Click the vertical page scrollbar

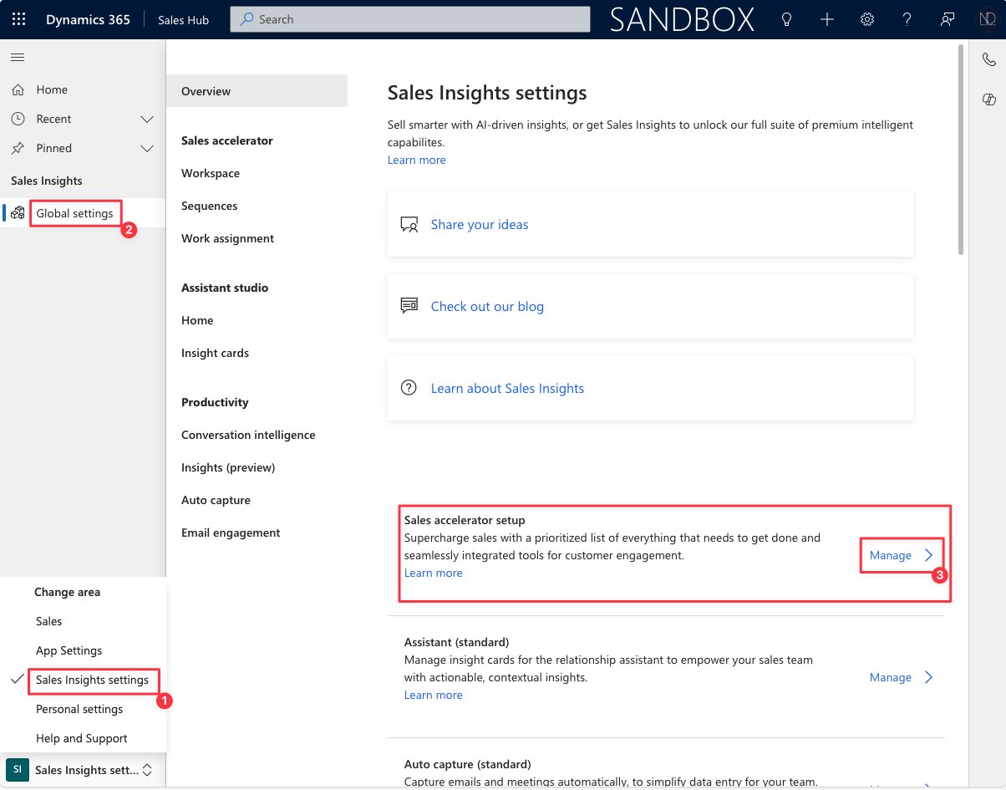pos(960,150)
